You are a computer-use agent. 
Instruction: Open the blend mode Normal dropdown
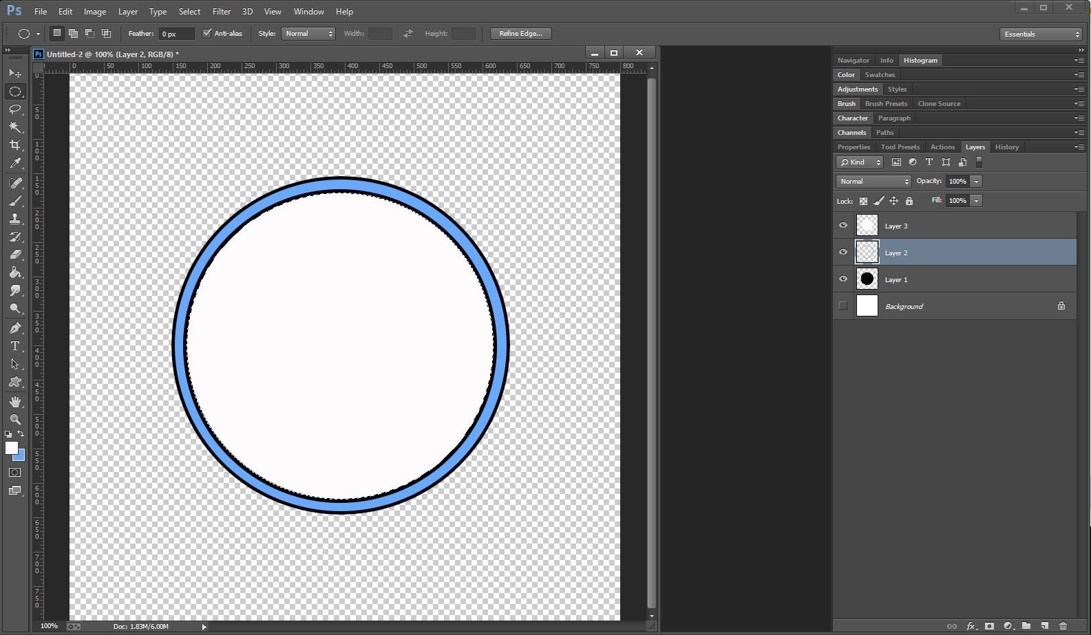873,182
